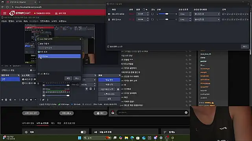
Task: Mute desktop audio using mixer speaker icon
Action: [x=44, y=85]
